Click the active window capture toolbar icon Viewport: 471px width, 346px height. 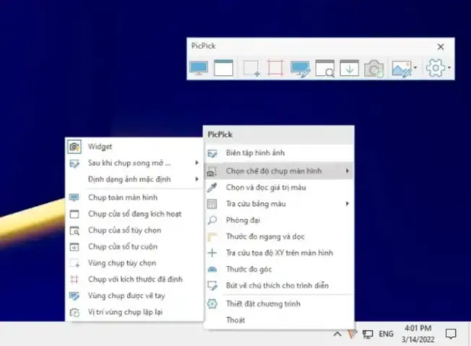coord(223,68)
